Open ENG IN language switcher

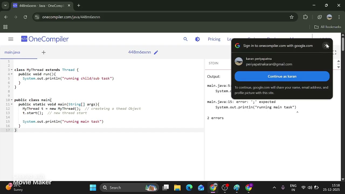click(293, 188)
